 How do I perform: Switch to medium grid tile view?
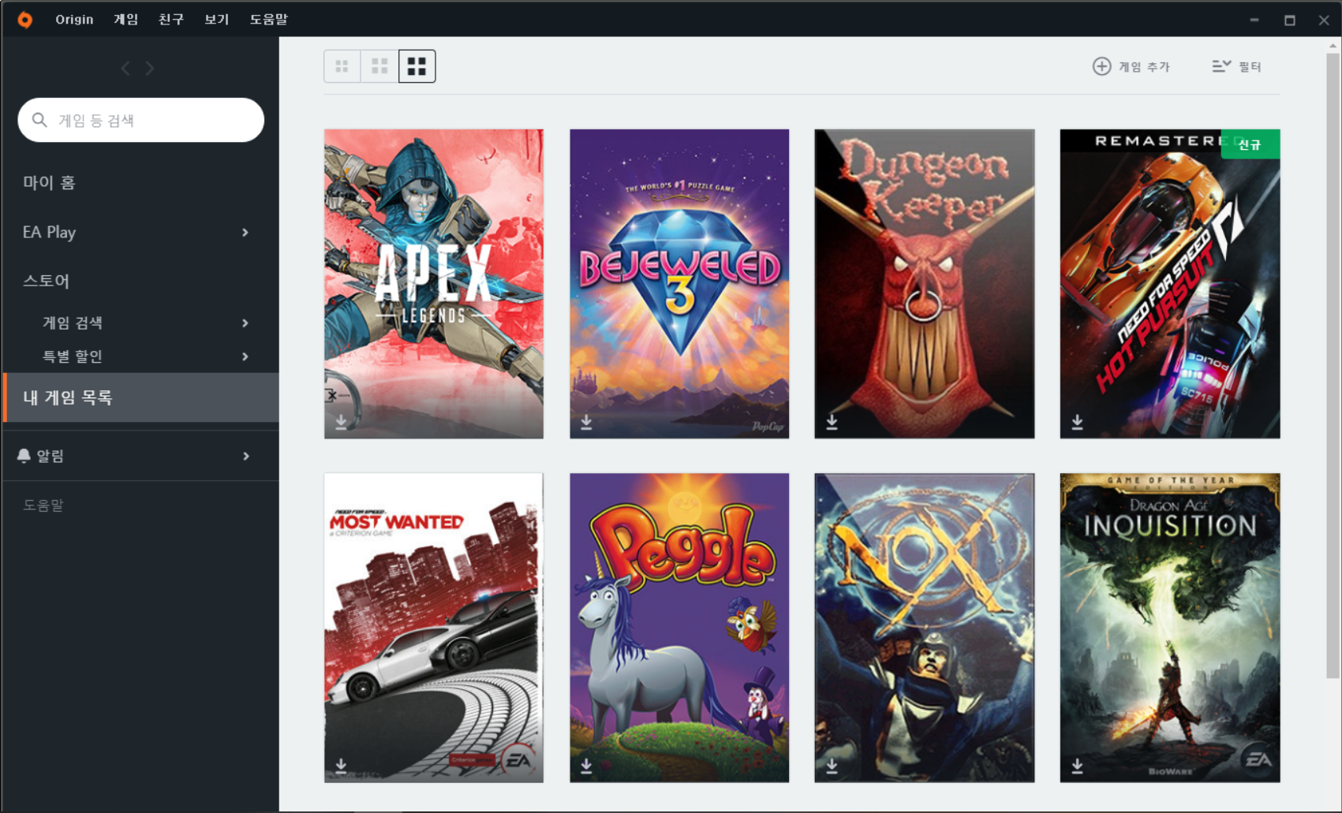pos(379,66)
